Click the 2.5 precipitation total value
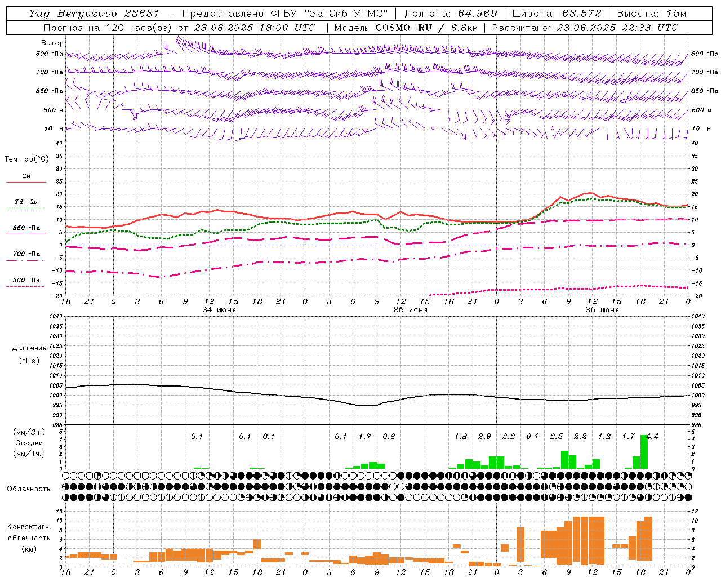The image size is (721, 577). coord(557,436)
